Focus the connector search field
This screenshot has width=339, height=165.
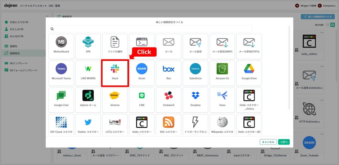150,29
